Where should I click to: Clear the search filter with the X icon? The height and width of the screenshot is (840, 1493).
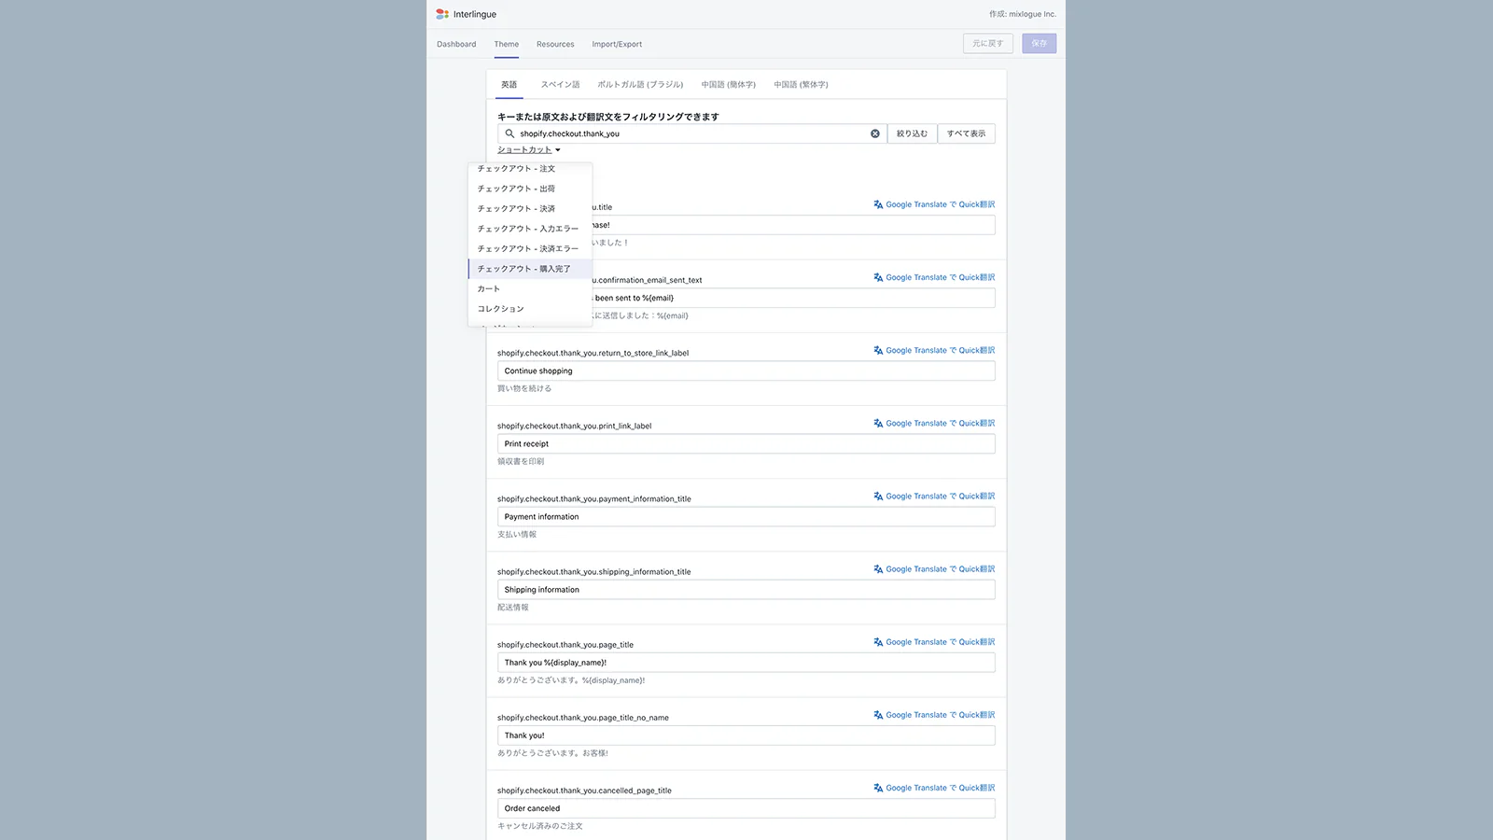tap(875, 133)
